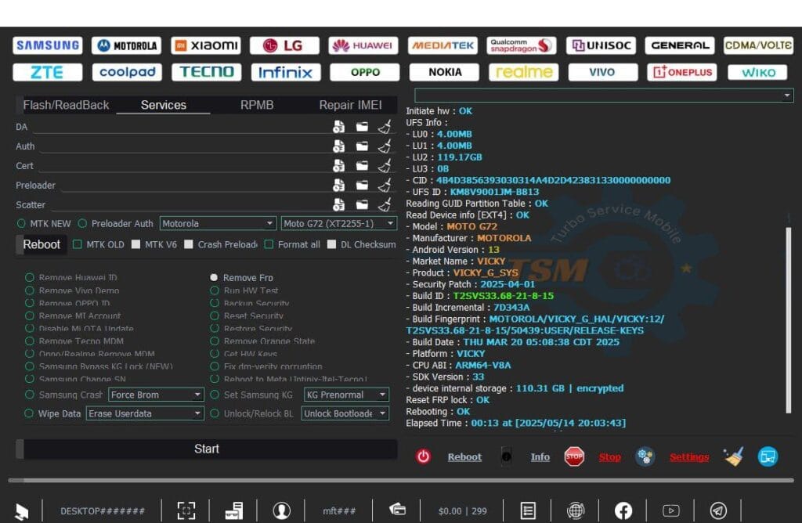
Task: Clear the Cert field with broom icon
Action: pos(385,165)
